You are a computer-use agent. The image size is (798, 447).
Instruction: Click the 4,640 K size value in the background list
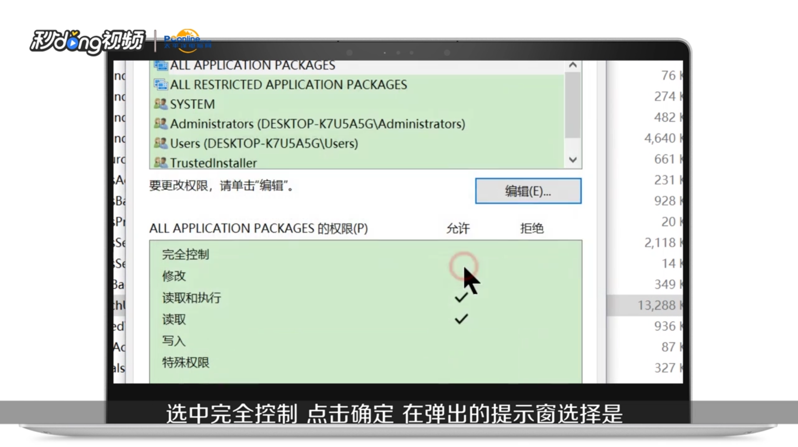663,138
